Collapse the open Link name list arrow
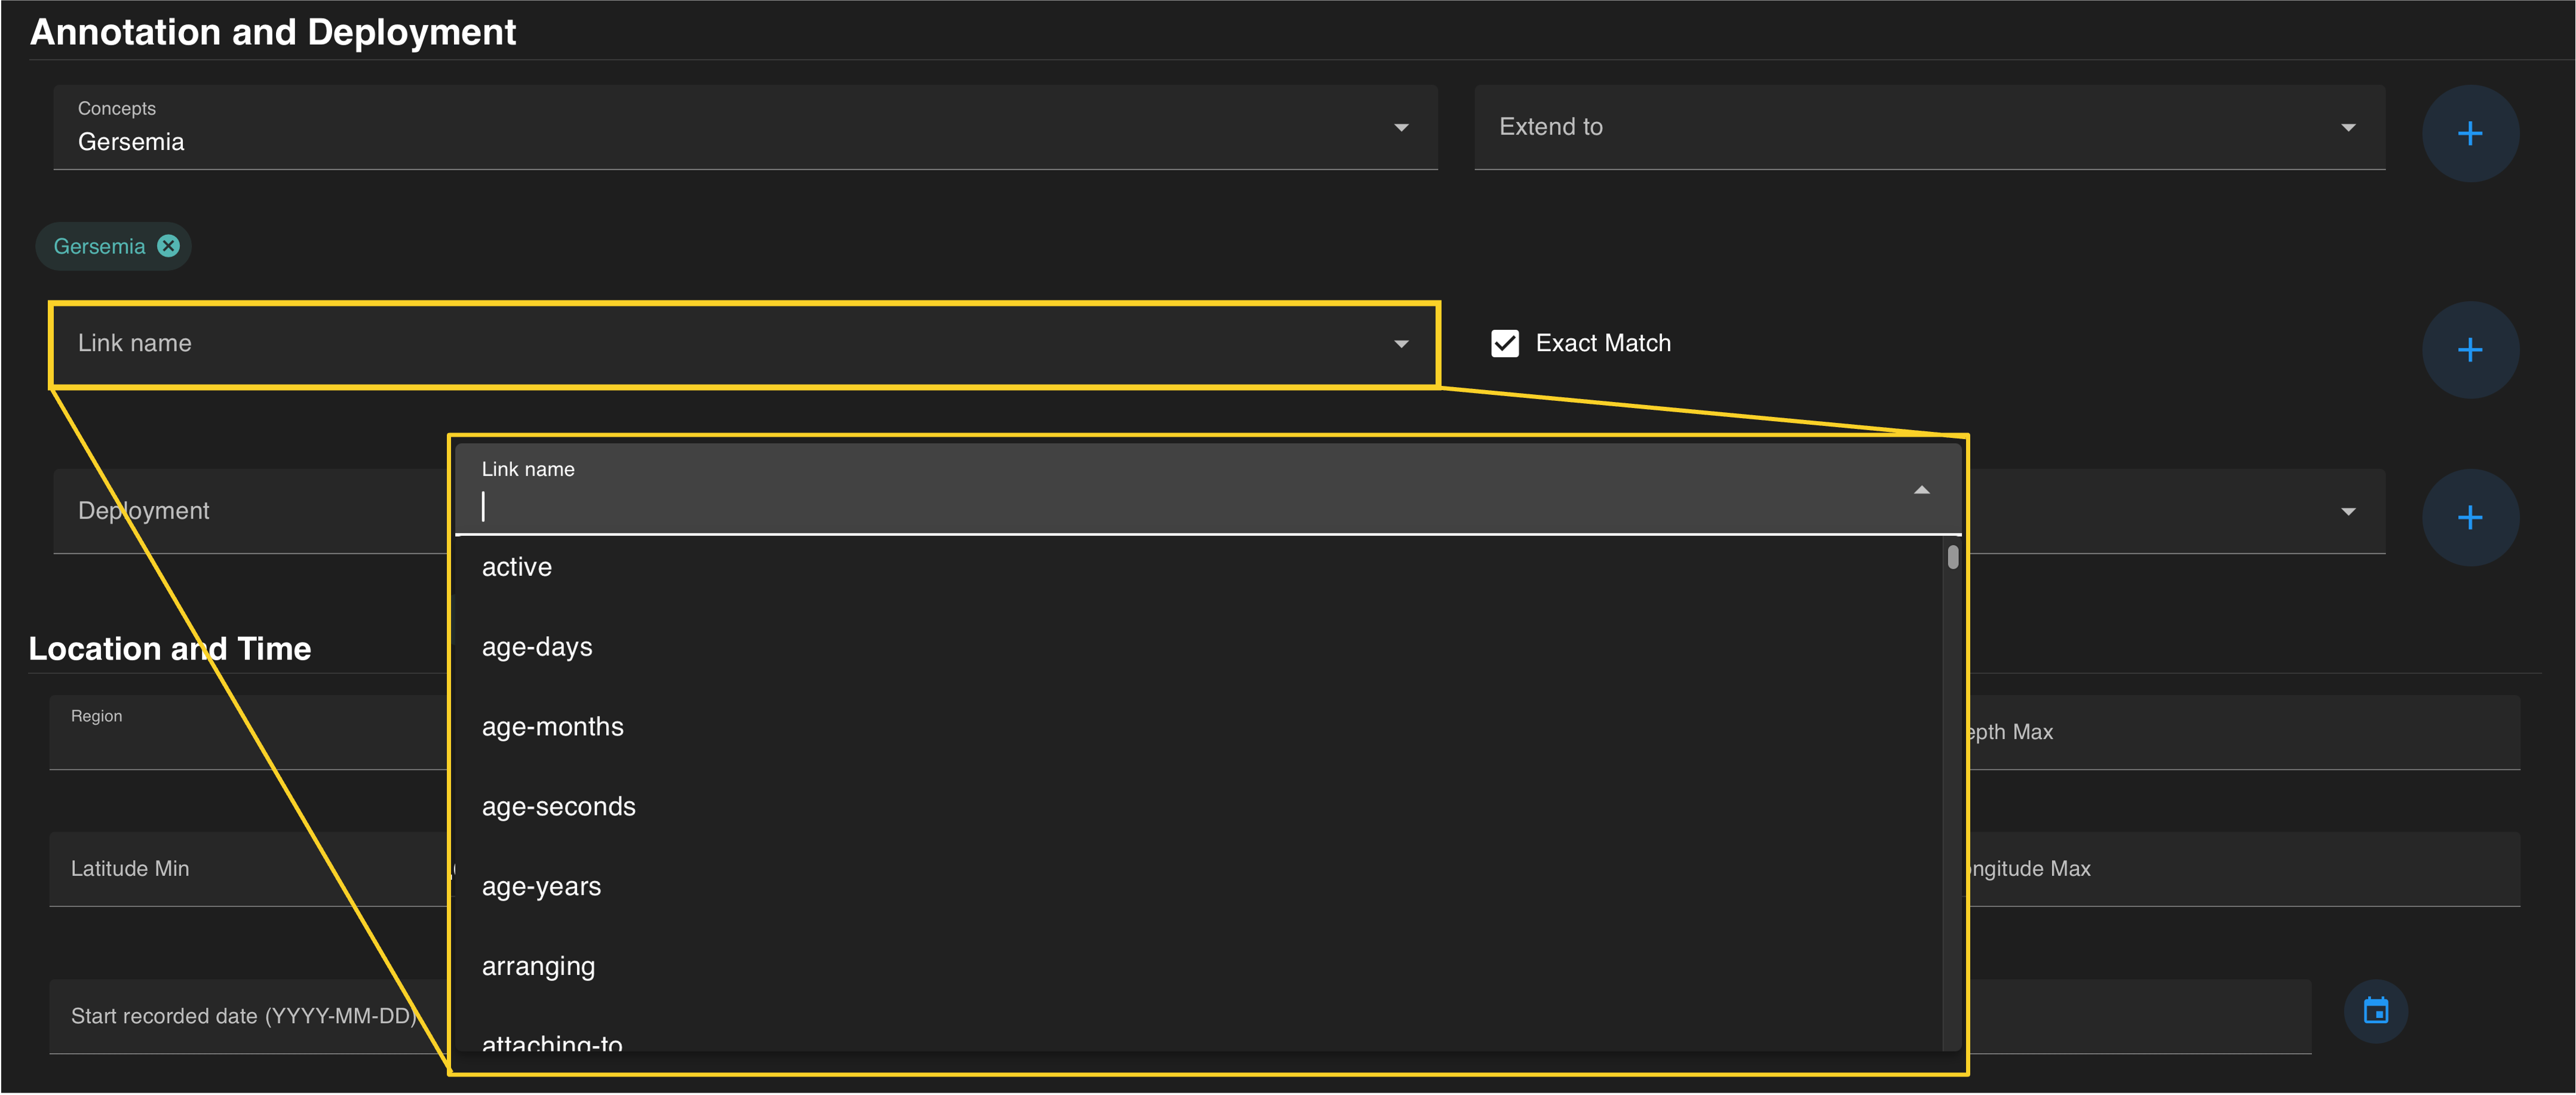This screenshot has width=2576, height=1095. click(1921, 490)
